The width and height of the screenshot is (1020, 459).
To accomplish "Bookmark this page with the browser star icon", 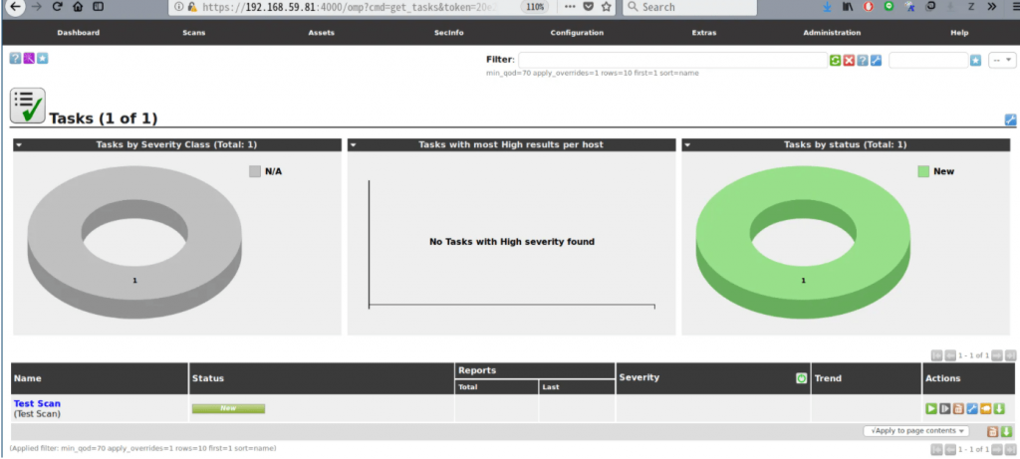I will point(607,7).
